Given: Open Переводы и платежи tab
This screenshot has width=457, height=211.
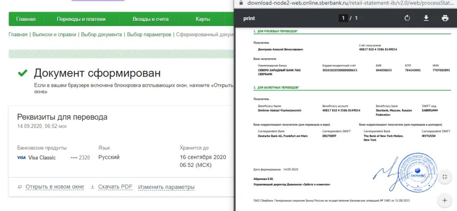Looking at the screenshot, I should (81, 19).
